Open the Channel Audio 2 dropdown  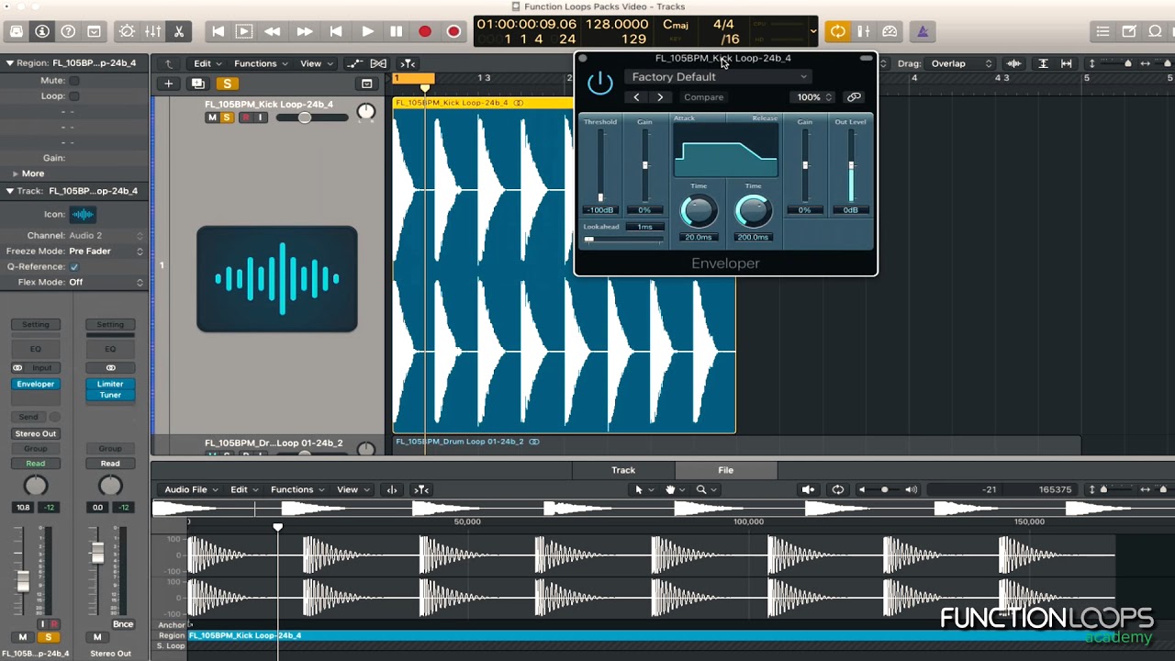pos(106,236)
